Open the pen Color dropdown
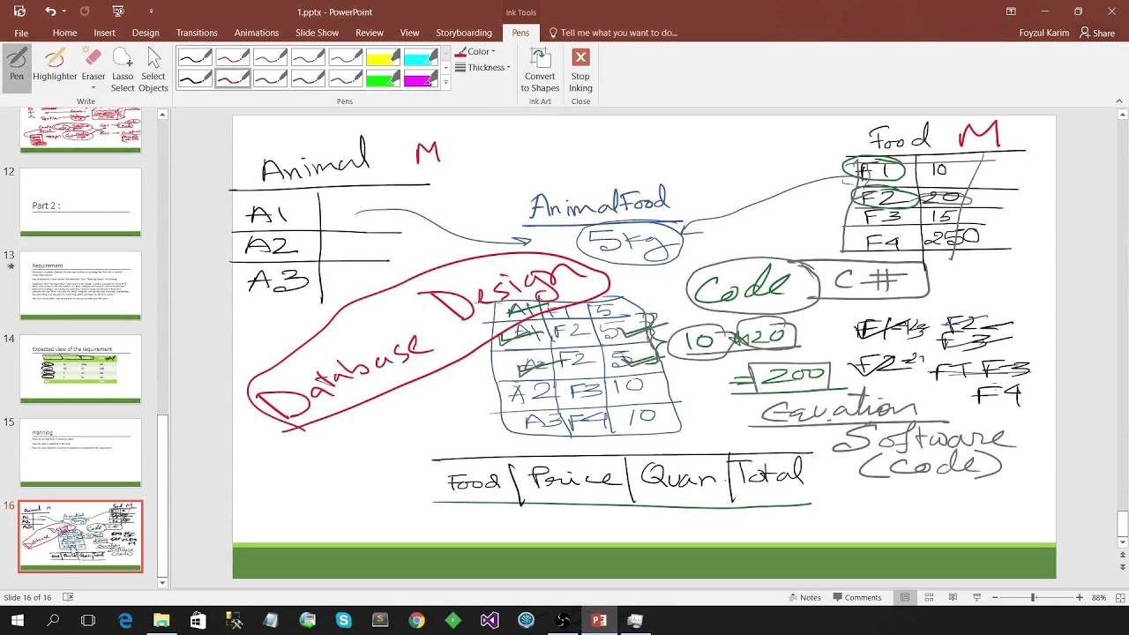Image resolution: width=1129 pixels, height=635 pixels. [x=475, y=52]
